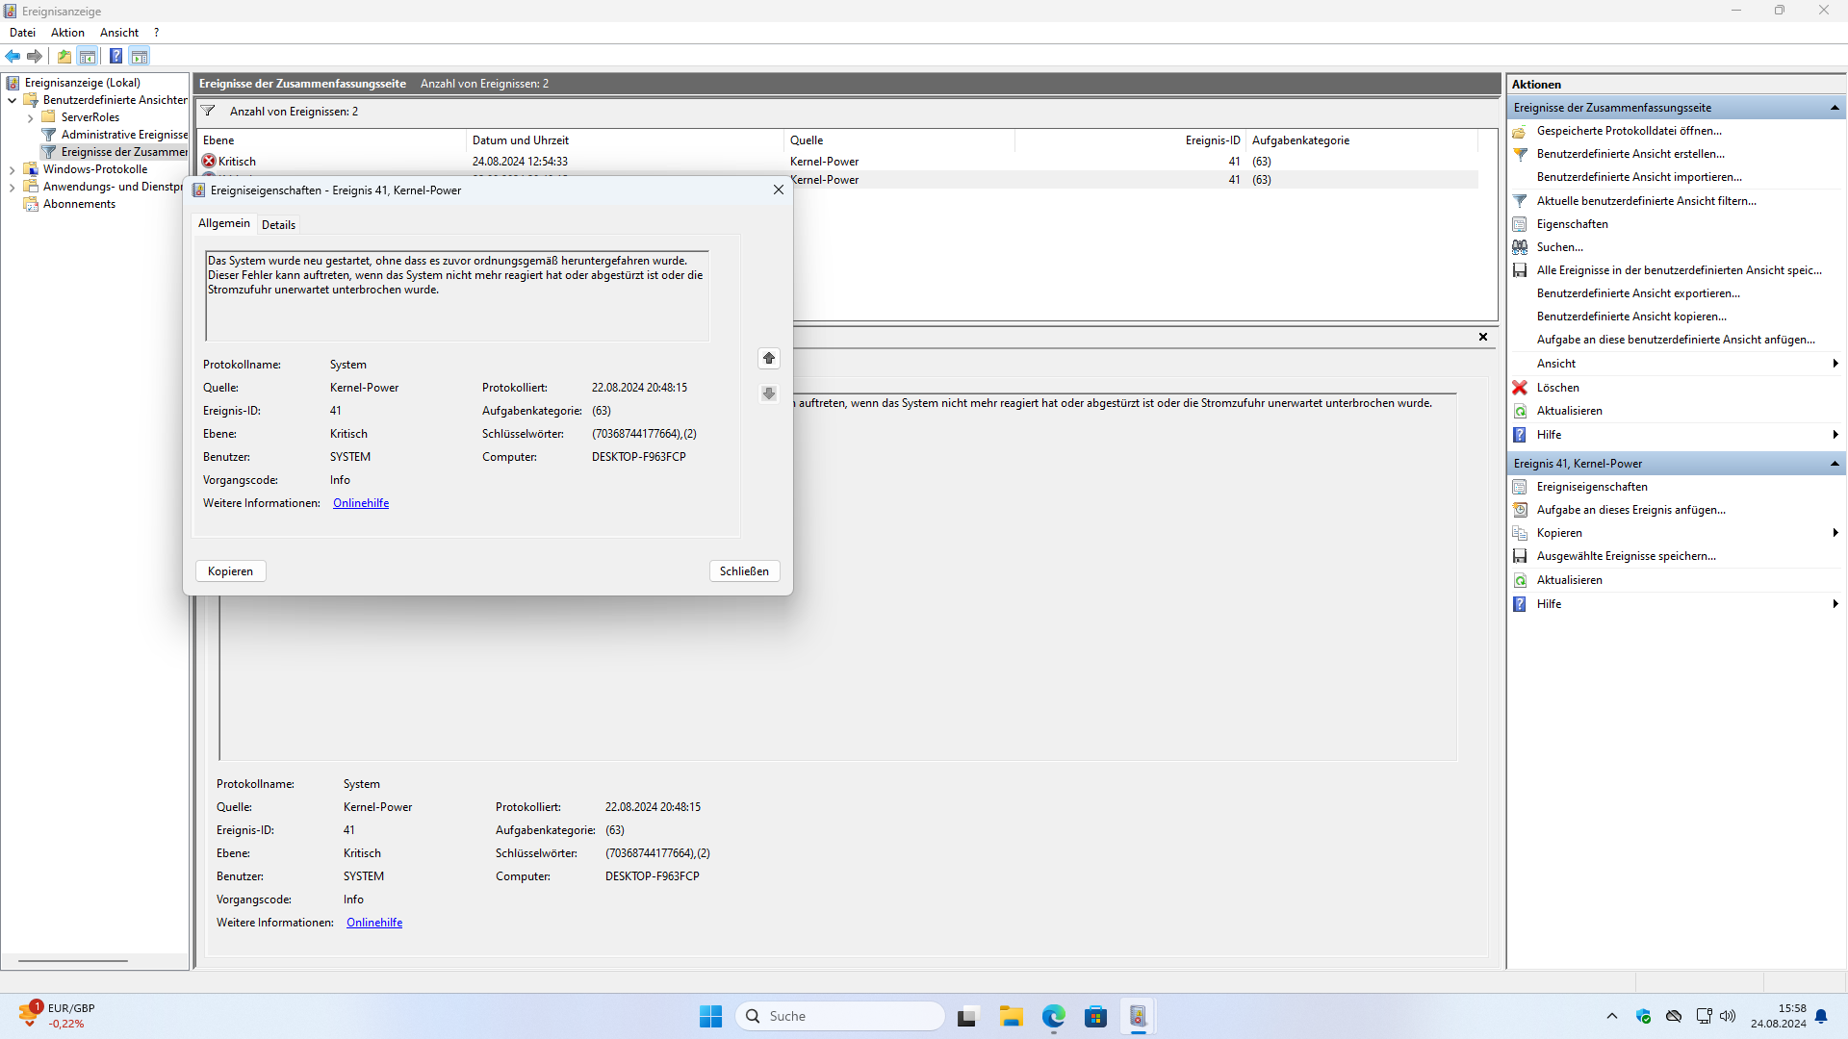The height and width of the screenshot is (1039, 1848).
Task: Open the Aktion menu
Action: [x=67, y=33]
